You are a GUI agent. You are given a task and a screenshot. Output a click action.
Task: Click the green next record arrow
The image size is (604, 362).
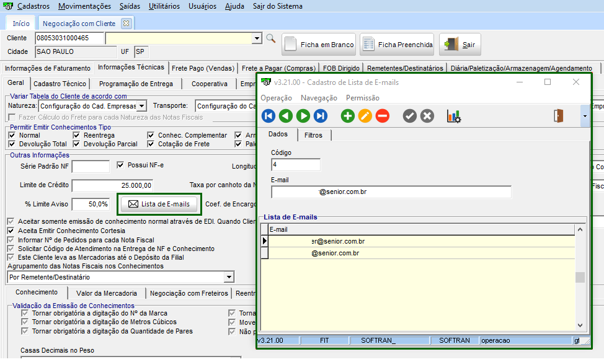[x=303, y=116]
